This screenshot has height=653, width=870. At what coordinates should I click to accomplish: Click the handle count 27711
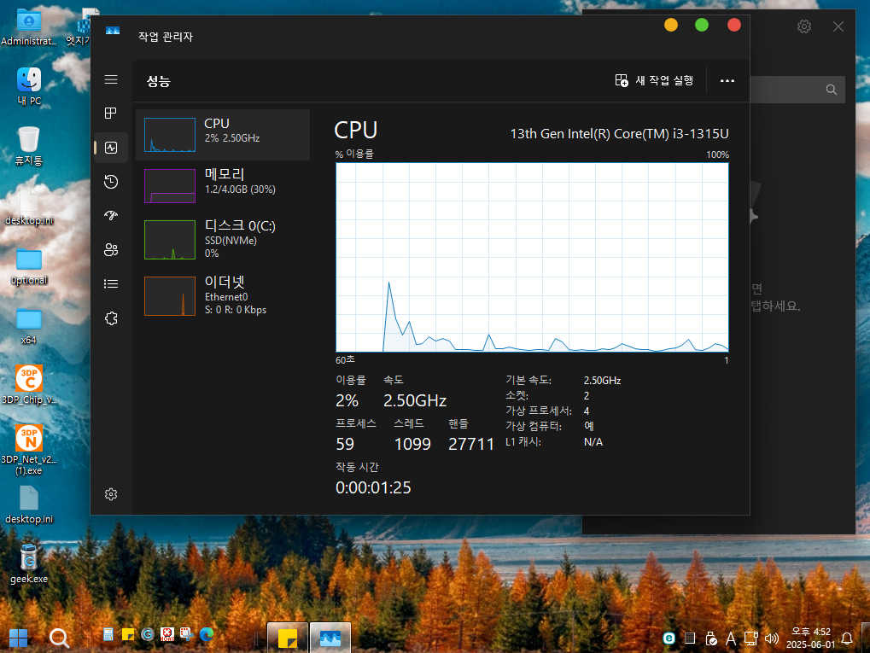pos(471,444)
